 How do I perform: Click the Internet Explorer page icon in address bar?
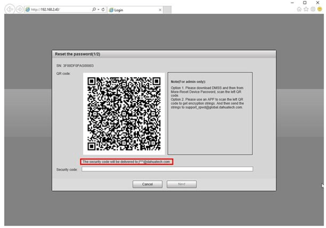tap(28, 10)
